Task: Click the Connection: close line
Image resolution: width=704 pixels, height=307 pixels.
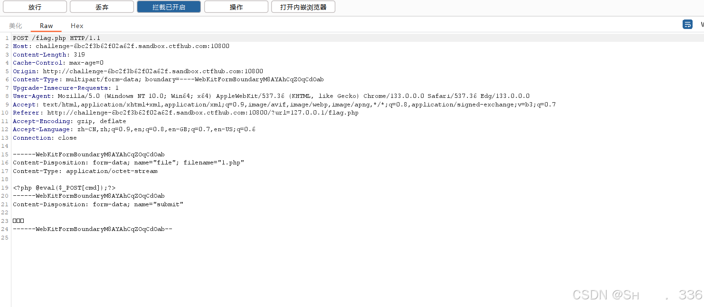Action: coord(45,138)
